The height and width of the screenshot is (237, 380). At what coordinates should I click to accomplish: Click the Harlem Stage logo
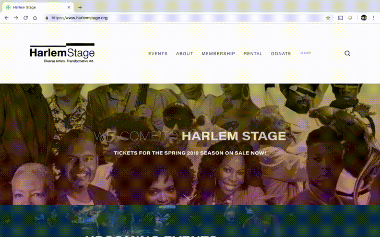(62, 53)
